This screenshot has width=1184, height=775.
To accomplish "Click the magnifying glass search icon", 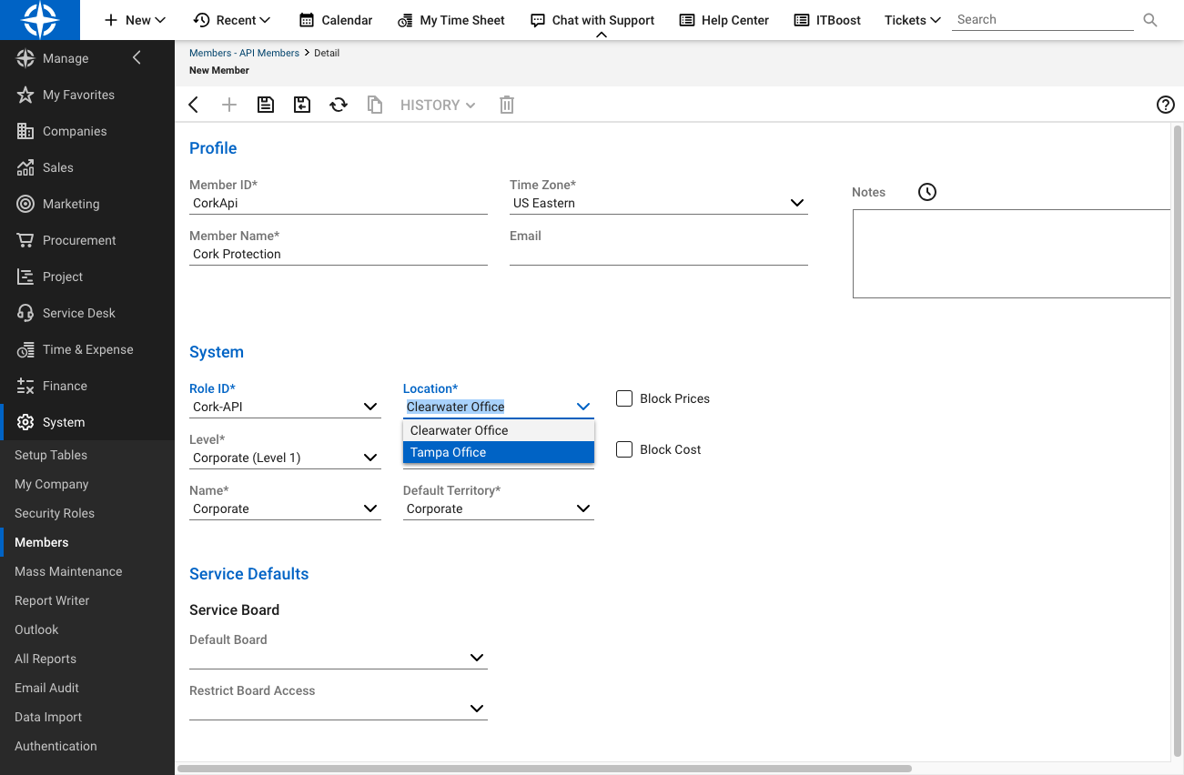I will click(1150, 20).
